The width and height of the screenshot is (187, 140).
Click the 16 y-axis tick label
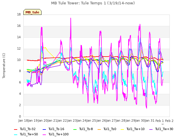tap(19, 26)
